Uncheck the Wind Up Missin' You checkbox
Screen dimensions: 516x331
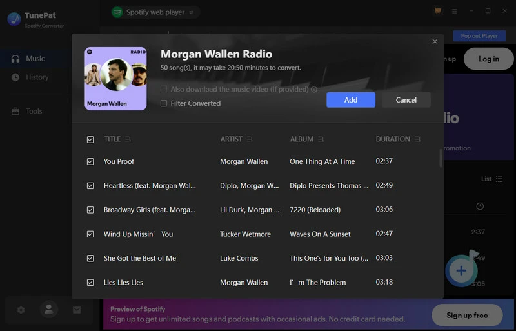(x=90, y=234)
